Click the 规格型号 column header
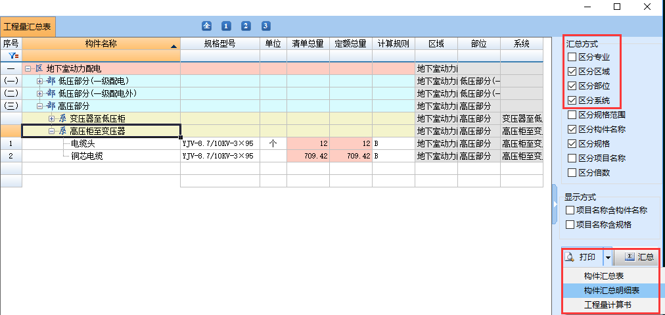The image size is (665, 315). tap(220, 43)
